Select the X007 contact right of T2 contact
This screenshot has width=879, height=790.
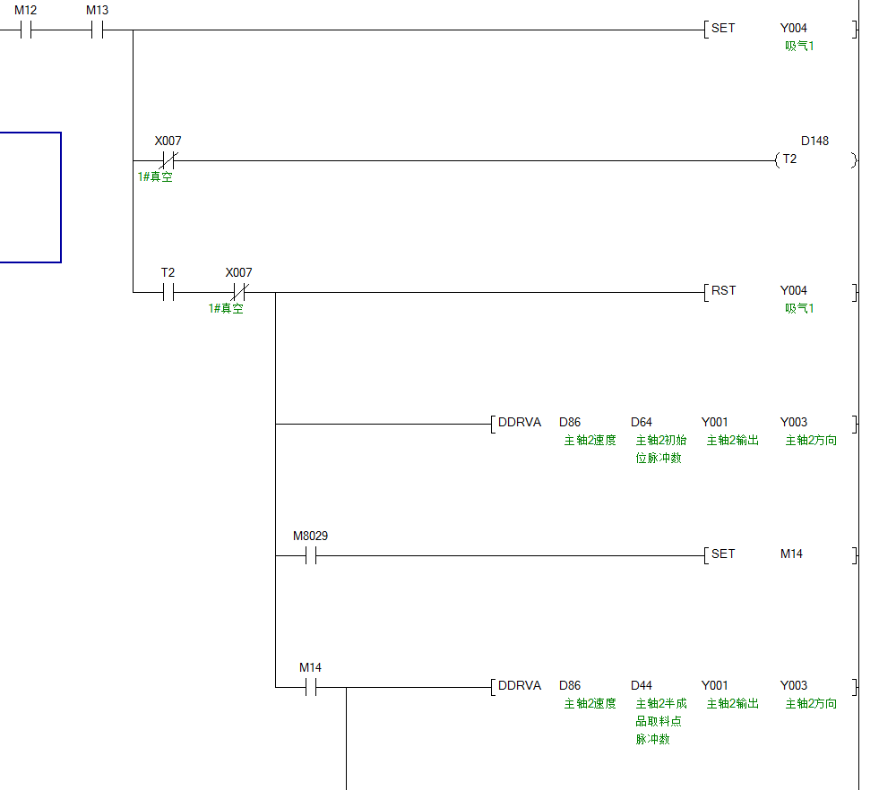(x=238, y=292)
